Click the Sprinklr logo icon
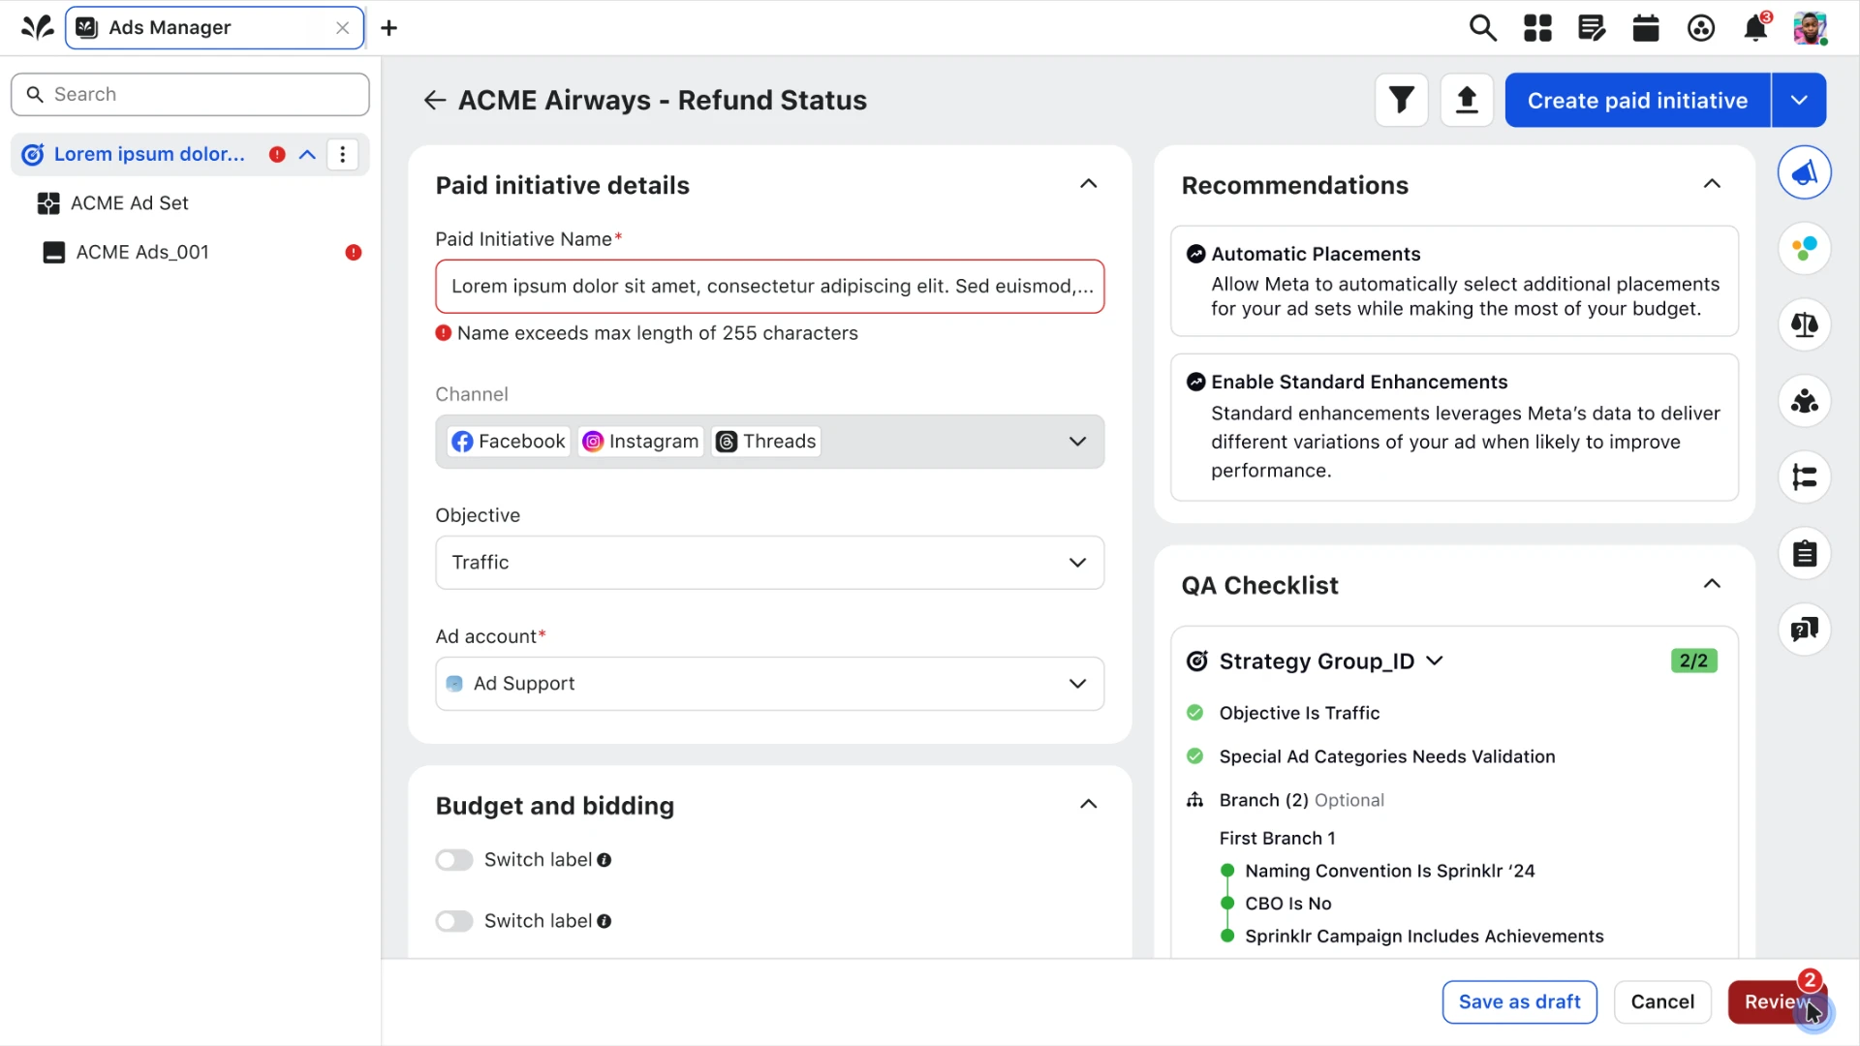Viewport: 1860px width, 1046px height. point(37,27)
